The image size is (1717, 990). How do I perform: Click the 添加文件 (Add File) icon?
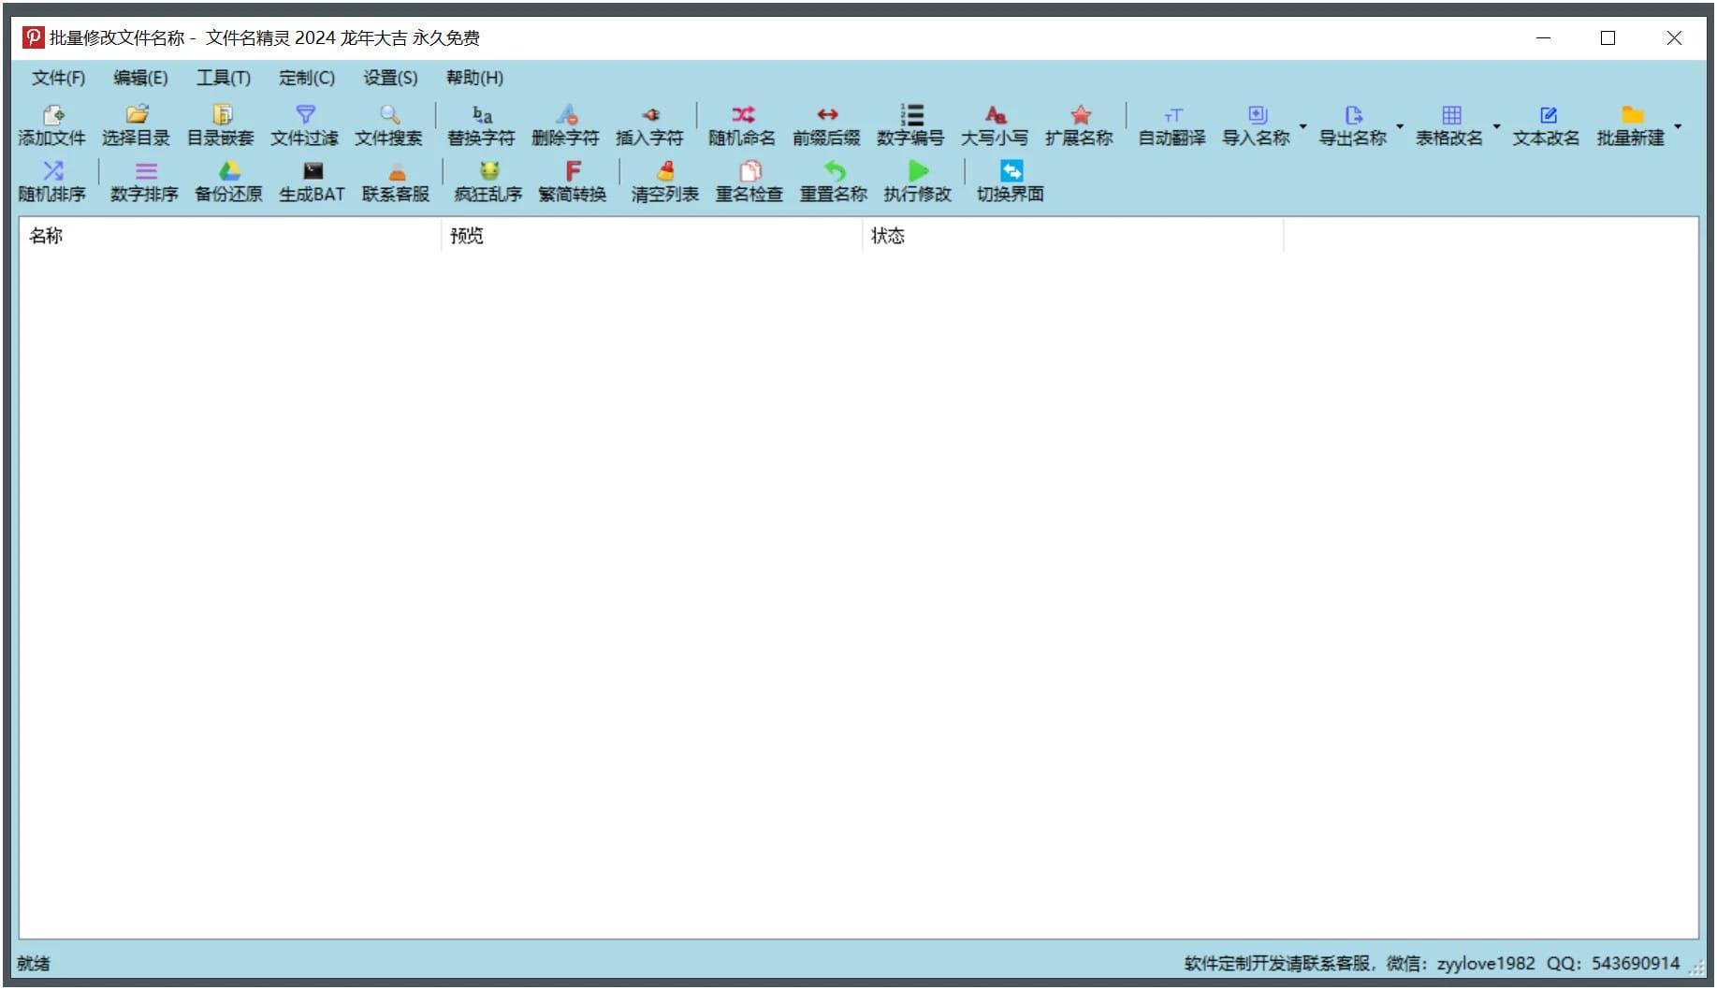point(52,116)
